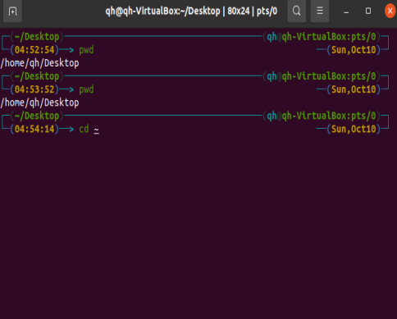The image size is (397, 319).
Task: Click Sun,Oct10 date beside 04:54:14
Action: pos(354,129)
